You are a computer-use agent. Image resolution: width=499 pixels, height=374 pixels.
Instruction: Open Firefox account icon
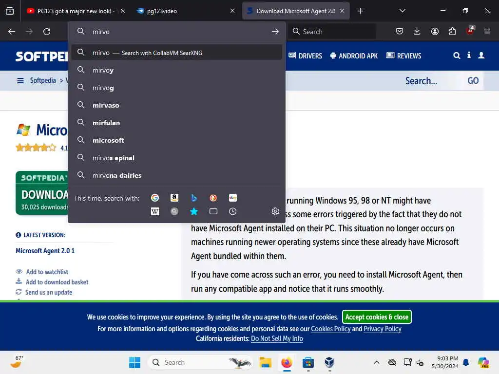coord(435,31)
